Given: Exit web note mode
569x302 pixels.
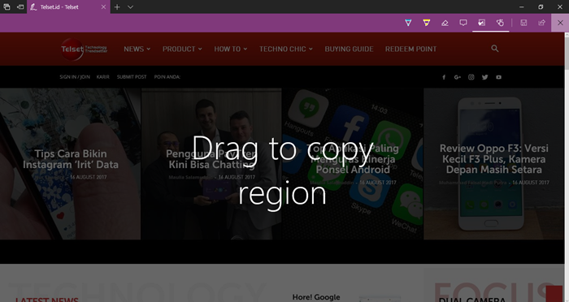Looking at the screenshot, I should click(560, 23).
